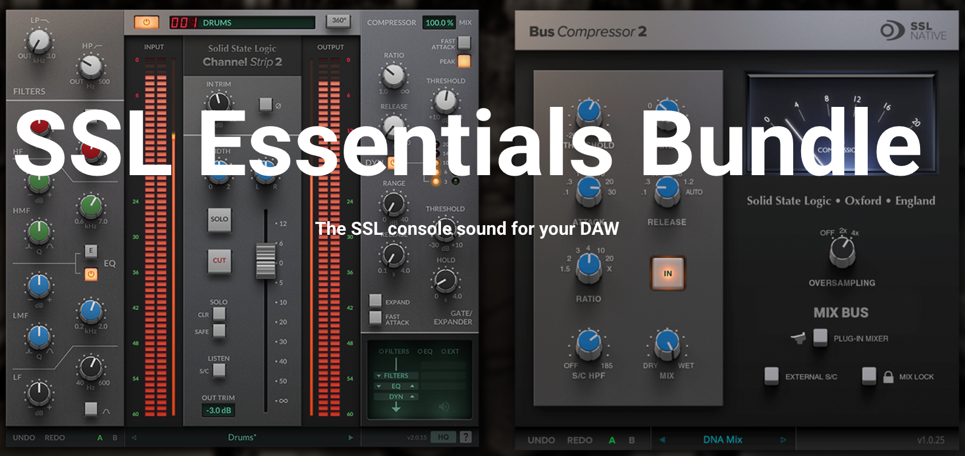Go to previous preset in Bus Compressor 2

click(662, 440)
